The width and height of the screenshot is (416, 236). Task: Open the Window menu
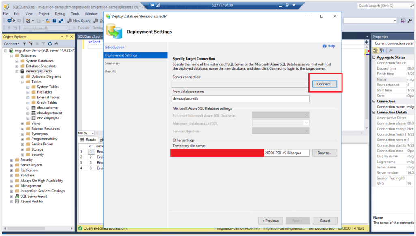(x=91, y=13)
